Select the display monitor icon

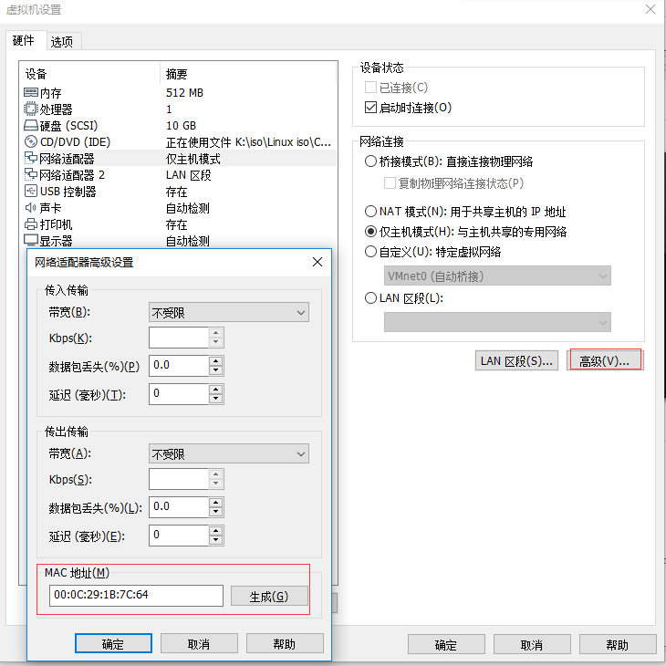tap(31, 240)
